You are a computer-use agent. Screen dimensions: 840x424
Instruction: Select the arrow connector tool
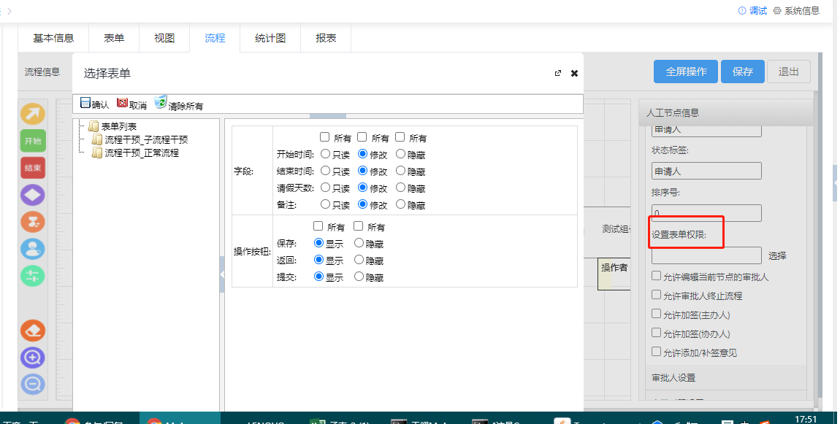click(x=33, y=114)
